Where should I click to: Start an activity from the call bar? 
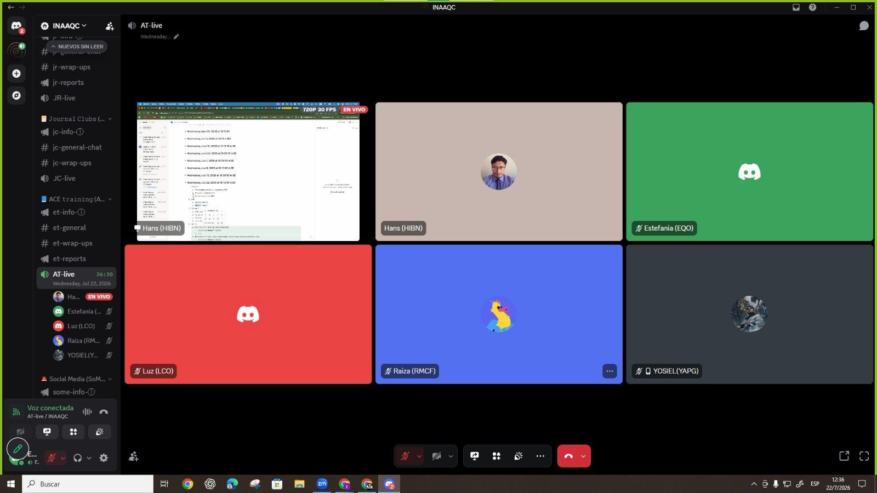[497, 456]
